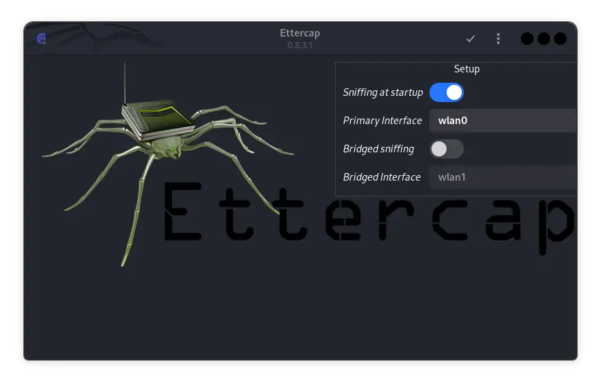Click the Setup panel heading
The height and width of the screenshot is (386, 601).
click(467, 69)
